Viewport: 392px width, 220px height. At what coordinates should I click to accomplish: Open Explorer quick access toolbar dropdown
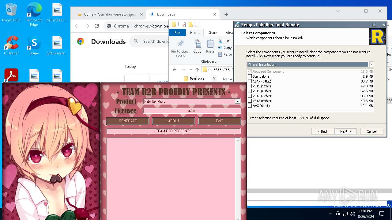point(196,24)
